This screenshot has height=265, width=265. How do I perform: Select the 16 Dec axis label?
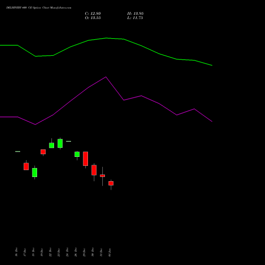coord(16,252)
